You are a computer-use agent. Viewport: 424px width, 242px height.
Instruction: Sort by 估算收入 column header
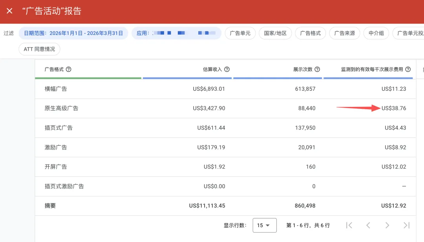pos(212,70)
